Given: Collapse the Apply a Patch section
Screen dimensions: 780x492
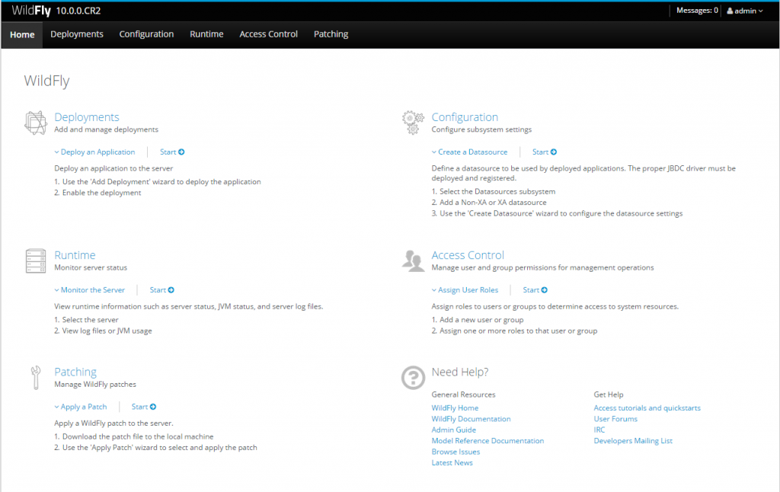Looking at the screenshot, I should pyautogui.click(x=81, y=407).
